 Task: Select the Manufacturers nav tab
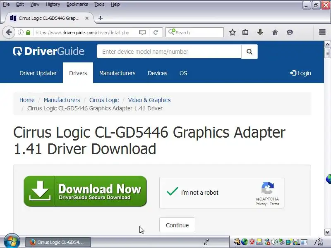pos(118,73)
